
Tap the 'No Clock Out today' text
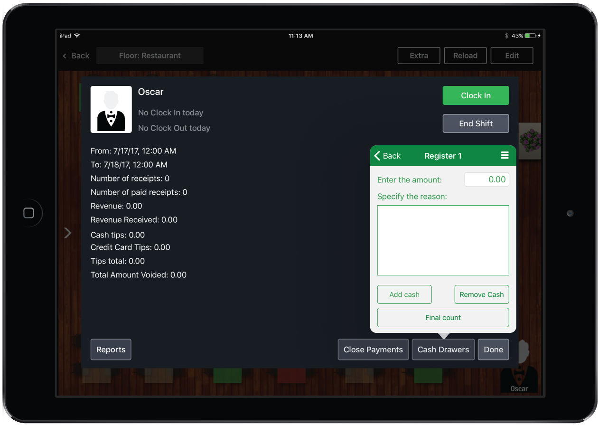(174, 128)
